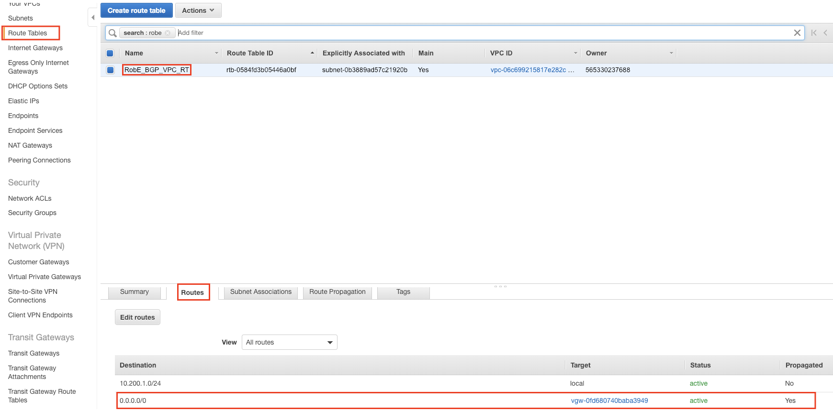Uncheck the RobE_BGP_VPC_RT row checkbox
The width and height of the screenshot is (833, 411).
[x=110, y=70]
